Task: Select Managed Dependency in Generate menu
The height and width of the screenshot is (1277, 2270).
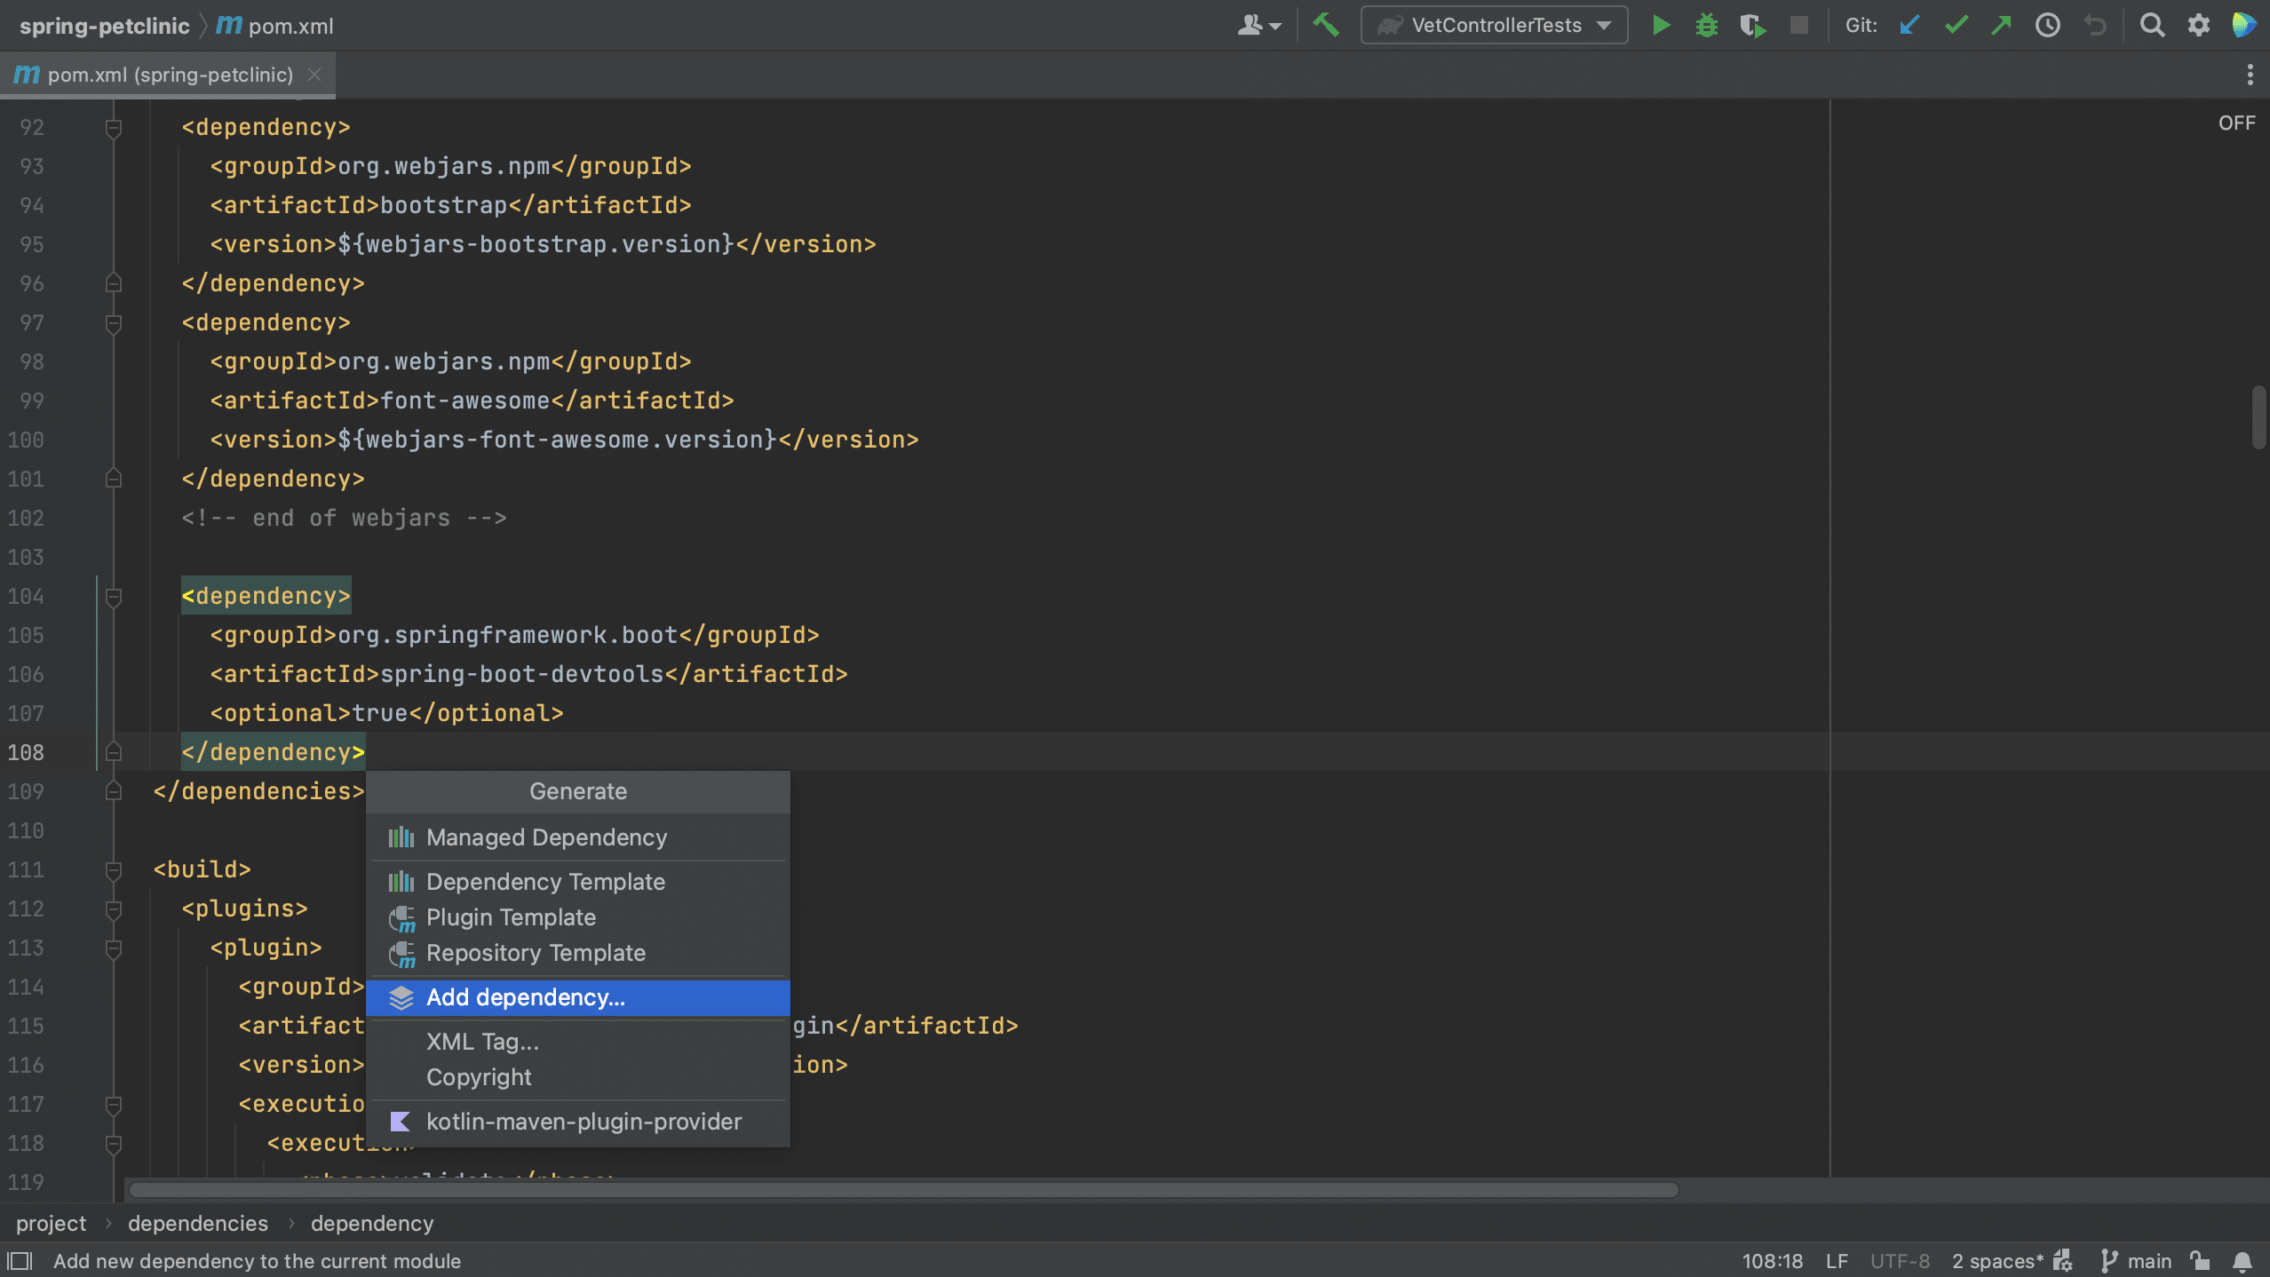Action: tap(577, 837)
